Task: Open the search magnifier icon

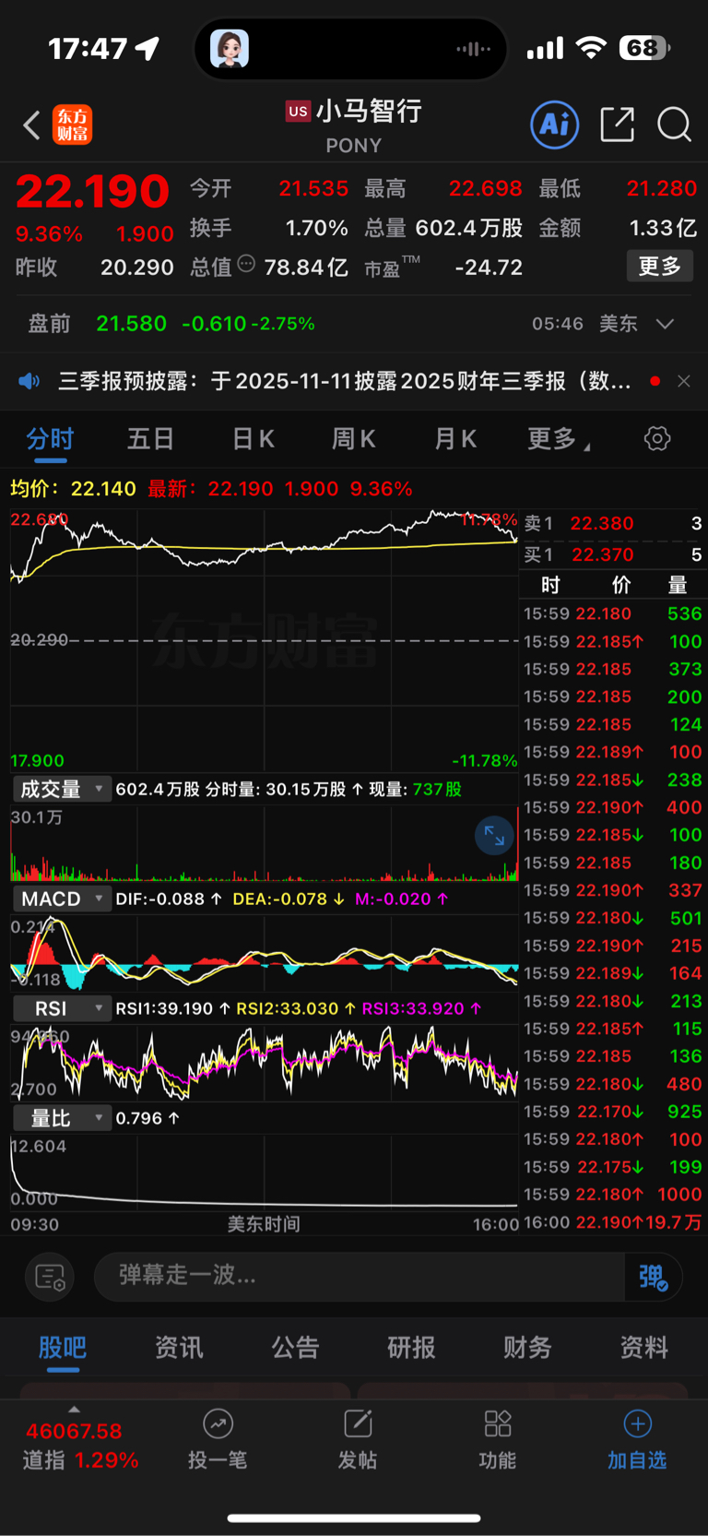Action: pyautogui.click(x=674, y=125)
